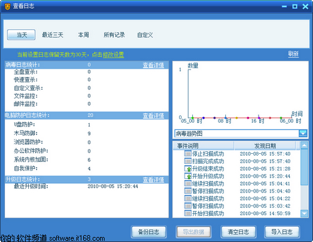Click the 快速查杀 row
The height and width of the screenshot is (242, 313).
(86, 79)
